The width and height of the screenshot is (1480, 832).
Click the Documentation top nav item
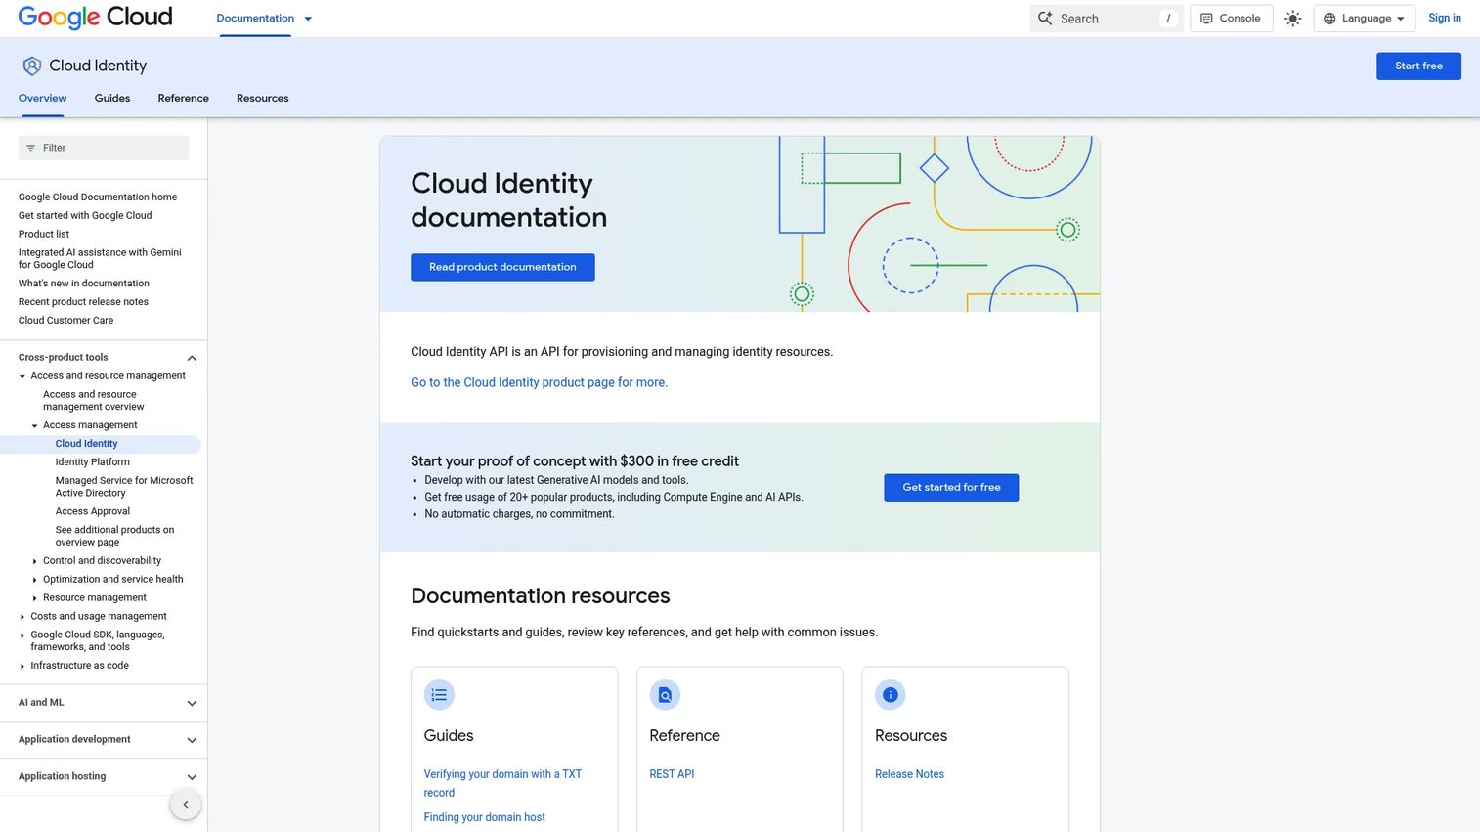point(255,18)
